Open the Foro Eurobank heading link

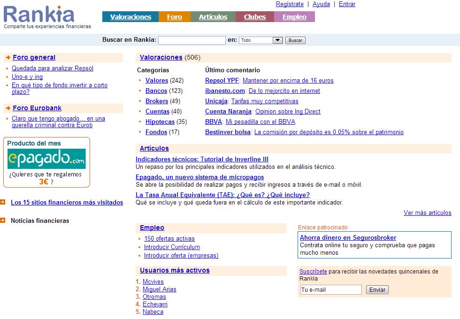point(37,108)
